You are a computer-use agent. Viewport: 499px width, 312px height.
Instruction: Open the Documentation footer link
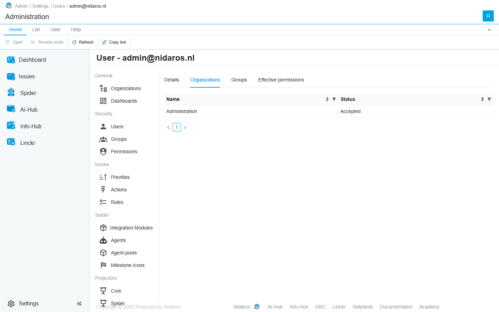[396, 307]
